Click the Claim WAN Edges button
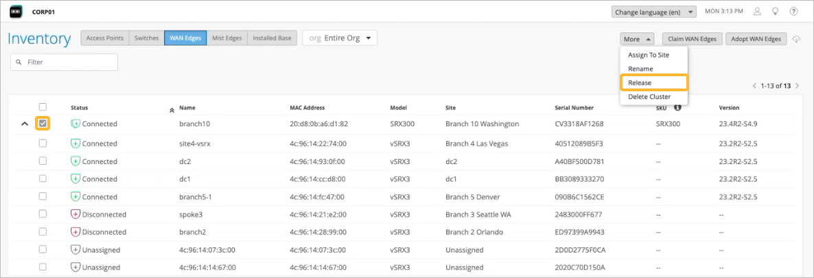This screenshot has height=278, width=814. tap(692, 39)
